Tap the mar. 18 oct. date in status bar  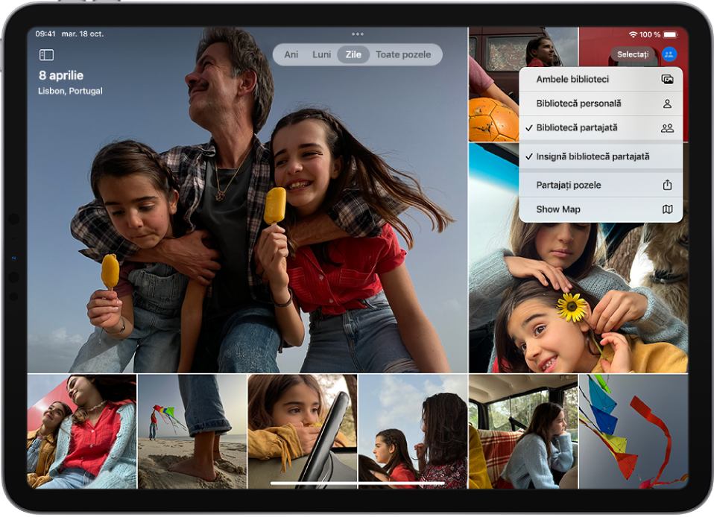[x=83, y=34]
